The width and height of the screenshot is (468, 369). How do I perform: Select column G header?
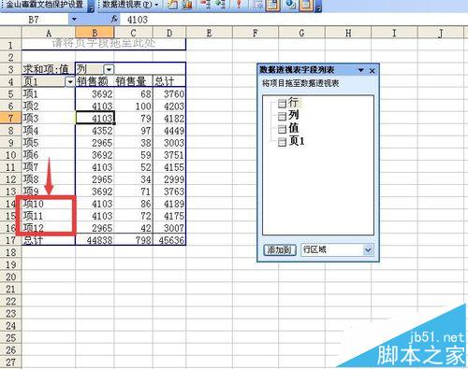pyautogui.click(x=301, y=33)
